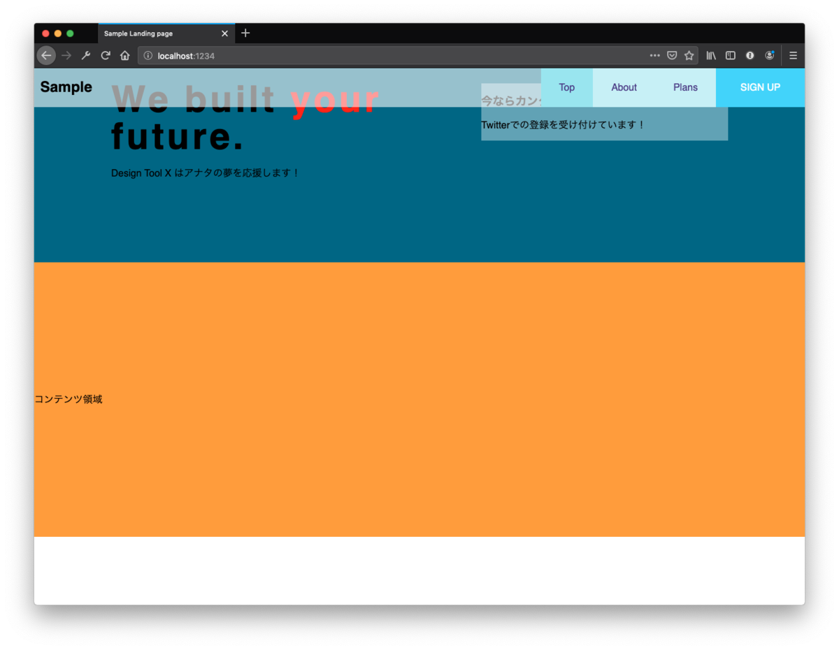The height and width of the screenshot is (650, 839).
Task: Open developer tools wrench icon
Action: 86,56
